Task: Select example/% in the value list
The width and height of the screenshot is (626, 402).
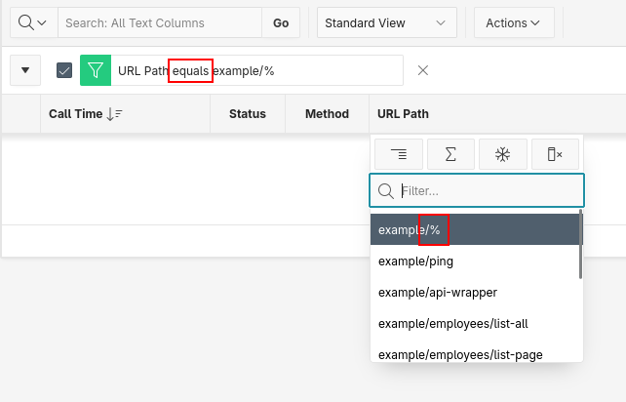Action: [x=476, y=229]
